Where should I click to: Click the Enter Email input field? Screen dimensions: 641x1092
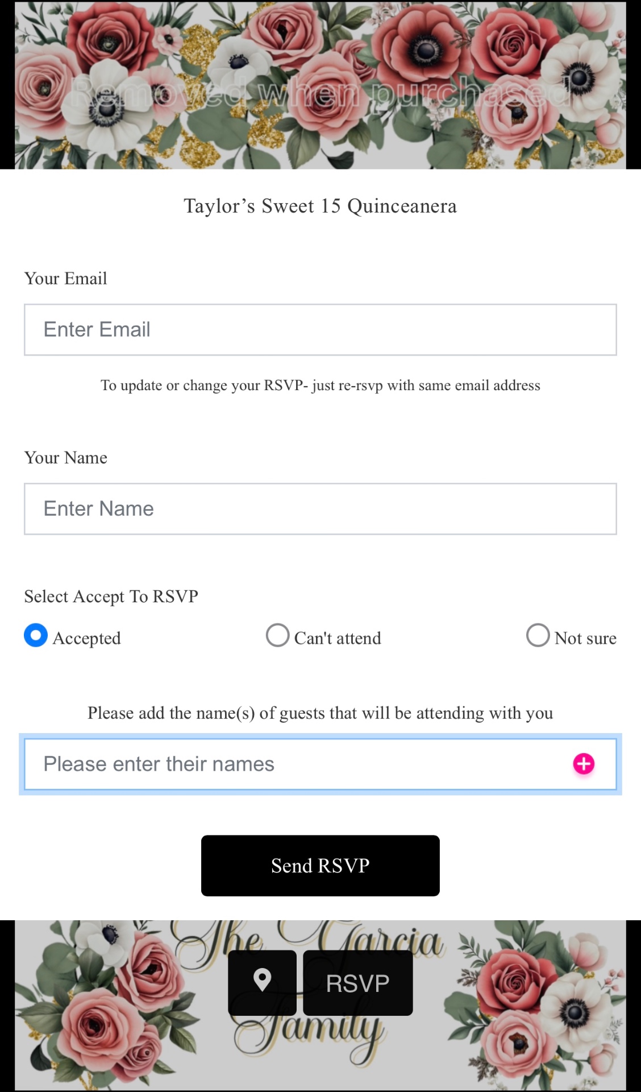320,329
